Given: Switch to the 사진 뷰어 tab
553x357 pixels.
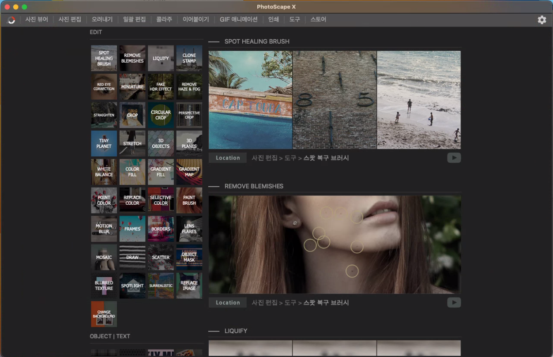Looking at the screenshot, I should pyautogui.click(x=37, y=19).
